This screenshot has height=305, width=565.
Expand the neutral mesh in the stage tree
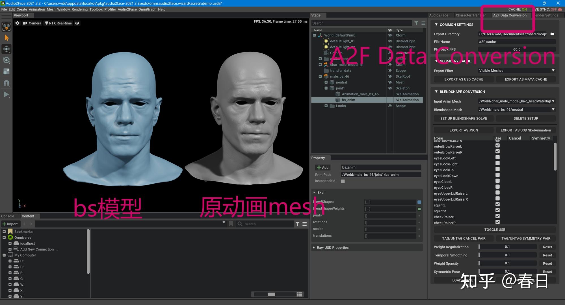[x=326, y=82]
